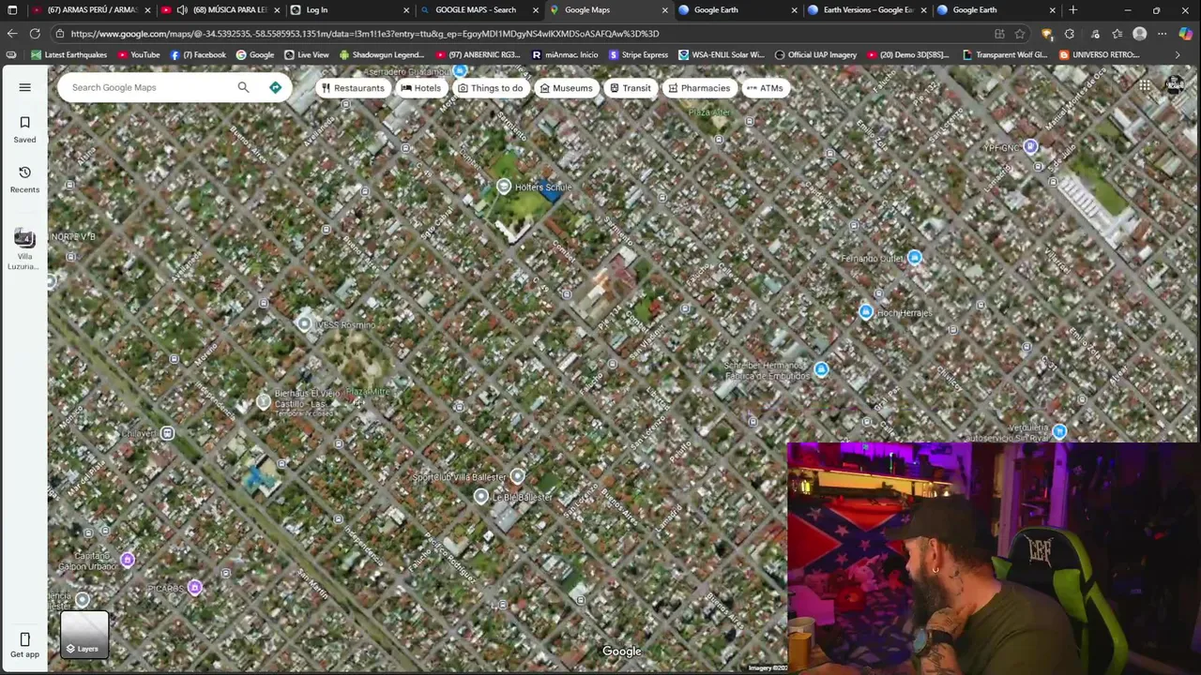Bookmark this page with the star icon
The width and height of the screenshot is (1201, 675).
point(1020,34)
